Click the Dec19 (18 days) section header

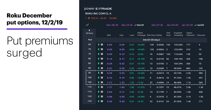pos(151,40)
